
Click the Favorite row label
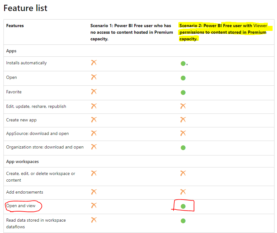tap(14, 92)
